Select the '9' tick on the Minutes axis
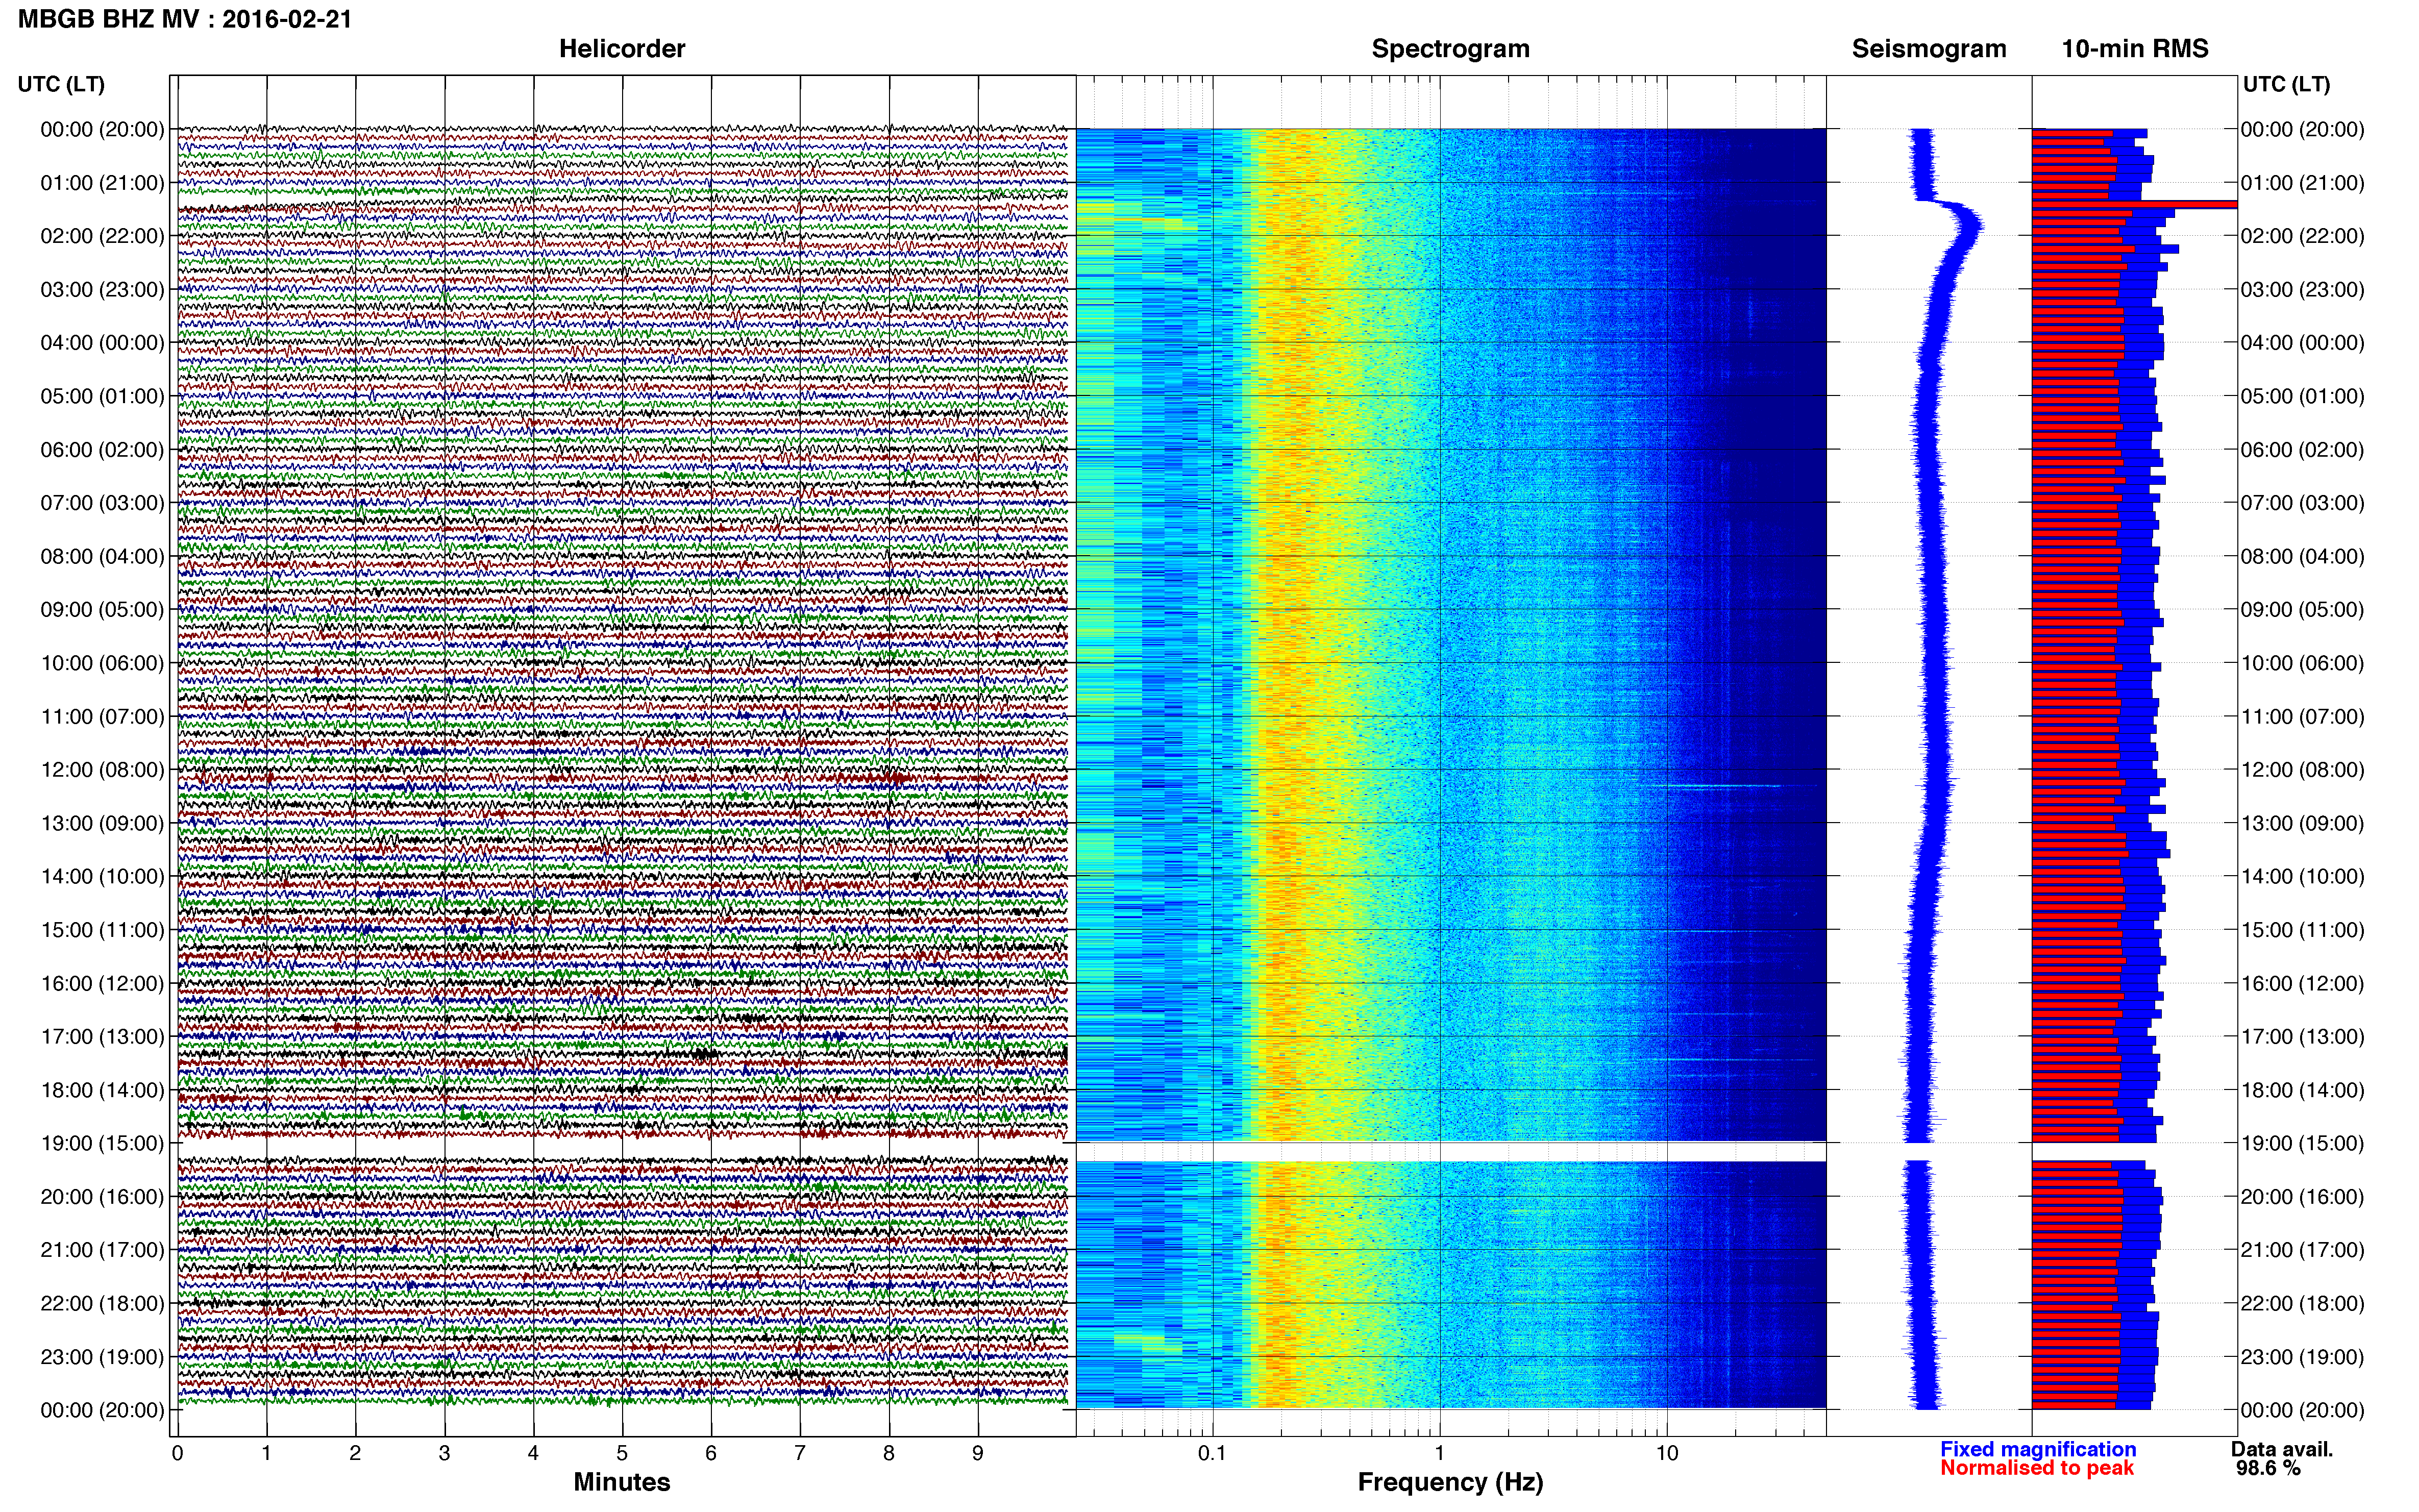The width and height of the screenshot is (2419, 1512). 978,1453
